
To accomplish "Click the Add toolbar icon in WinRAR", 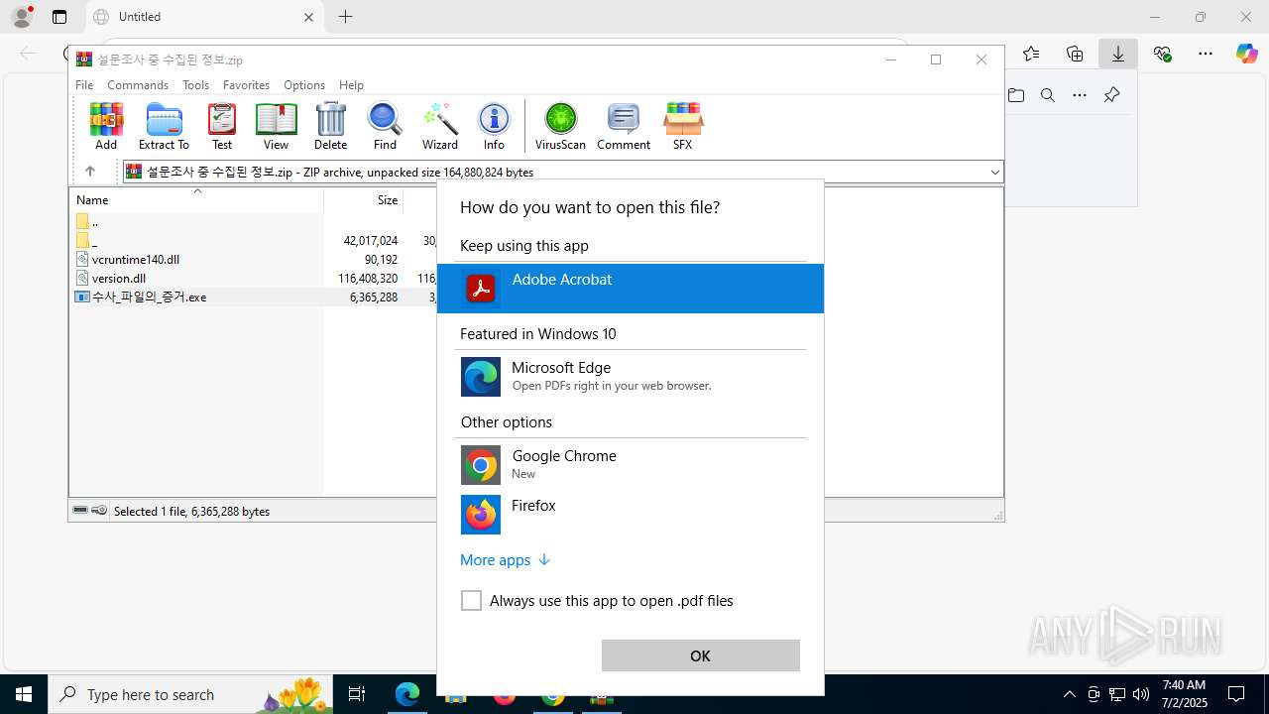I will [106, 126].
